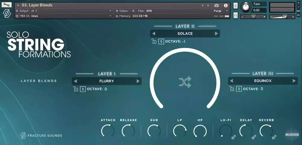Screen dimensions: 302x145
Task: Select next Layer I sound after FLURRY
Action: (138, 81)
